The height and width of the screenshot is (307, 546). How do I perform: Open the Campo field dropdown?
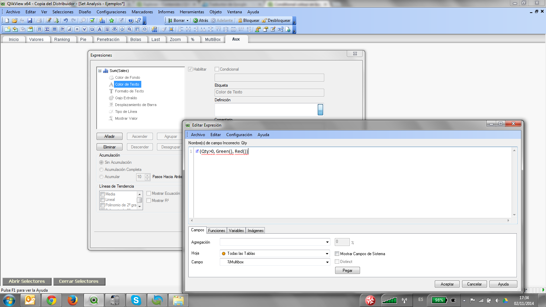pos(327,262)
